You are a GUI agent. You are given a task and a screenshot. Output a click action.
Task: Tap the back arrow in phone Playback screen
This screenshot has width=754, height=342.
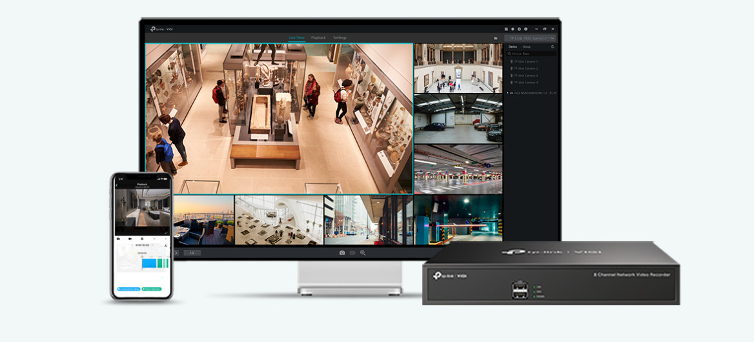[x=117, y=185]
